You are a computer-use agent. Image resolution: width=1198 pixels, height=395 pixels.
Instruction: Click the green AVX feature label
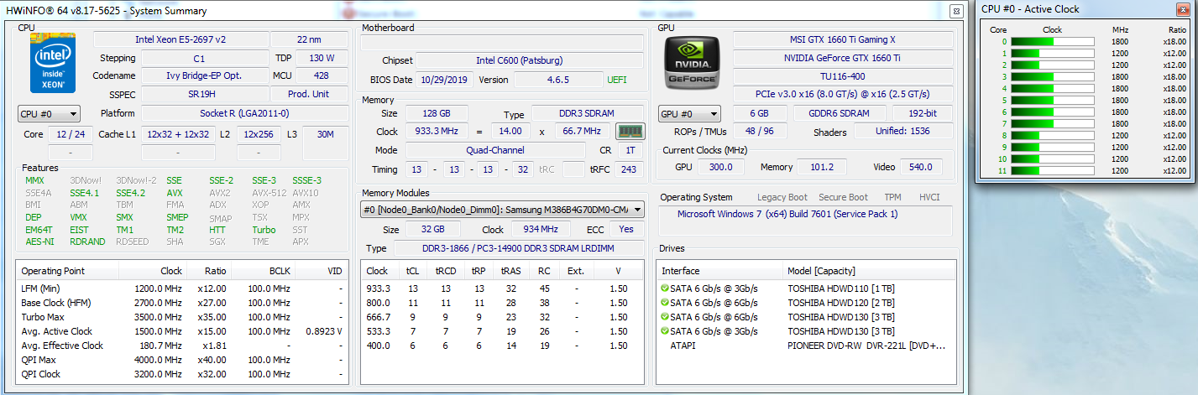pos(174,193)
